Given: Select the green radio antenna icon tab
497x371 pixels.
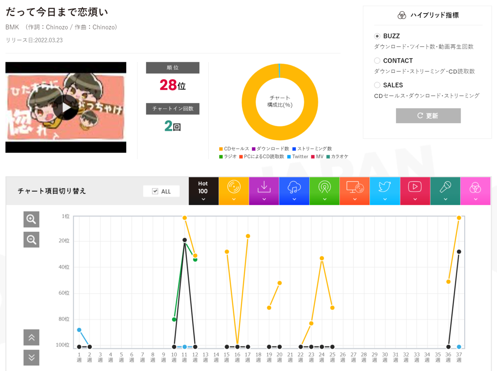Looking at the screenshot, I should point(324,191).
